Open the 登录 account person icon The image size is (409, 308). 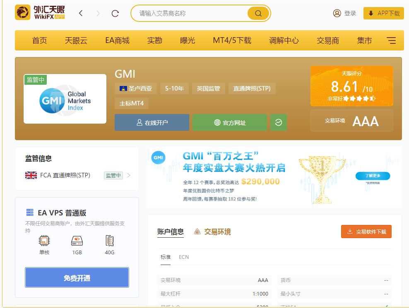tap(337, 13)
